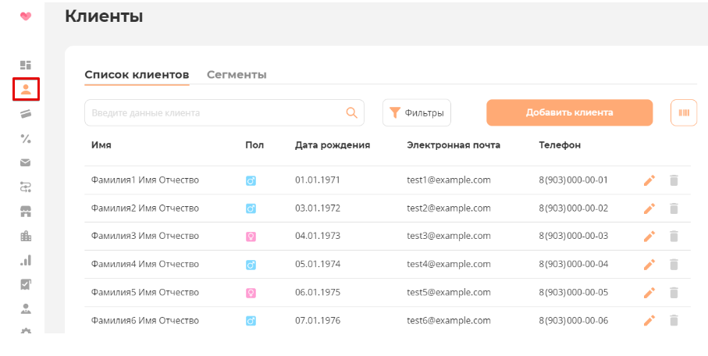Focus the Введите данные клиента search field
The height and width of the screenshot is (356, 708).
(215, 112)
